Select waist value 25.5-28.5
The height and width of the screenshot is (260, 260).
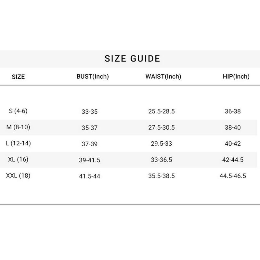[162, 111]
